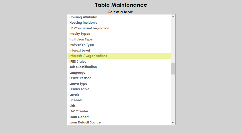Choose Housing Incidents from the list
The height and width of the screenshot is (133, 241).
click(x=83, y=23)
